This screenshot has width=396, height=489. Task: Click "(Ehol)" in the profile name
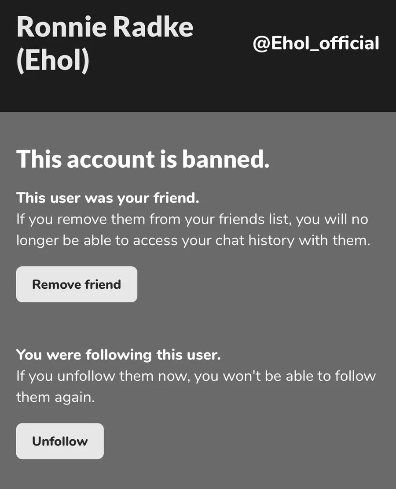coord(53,60)
